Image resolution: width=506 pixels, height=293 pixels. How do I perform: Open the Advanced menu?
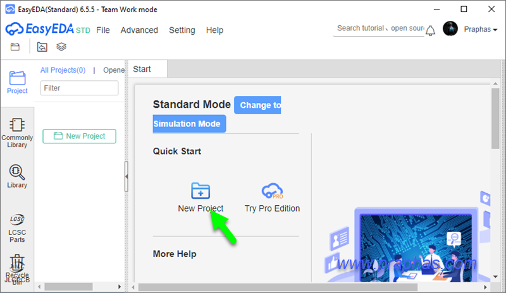tap(139, 30)
